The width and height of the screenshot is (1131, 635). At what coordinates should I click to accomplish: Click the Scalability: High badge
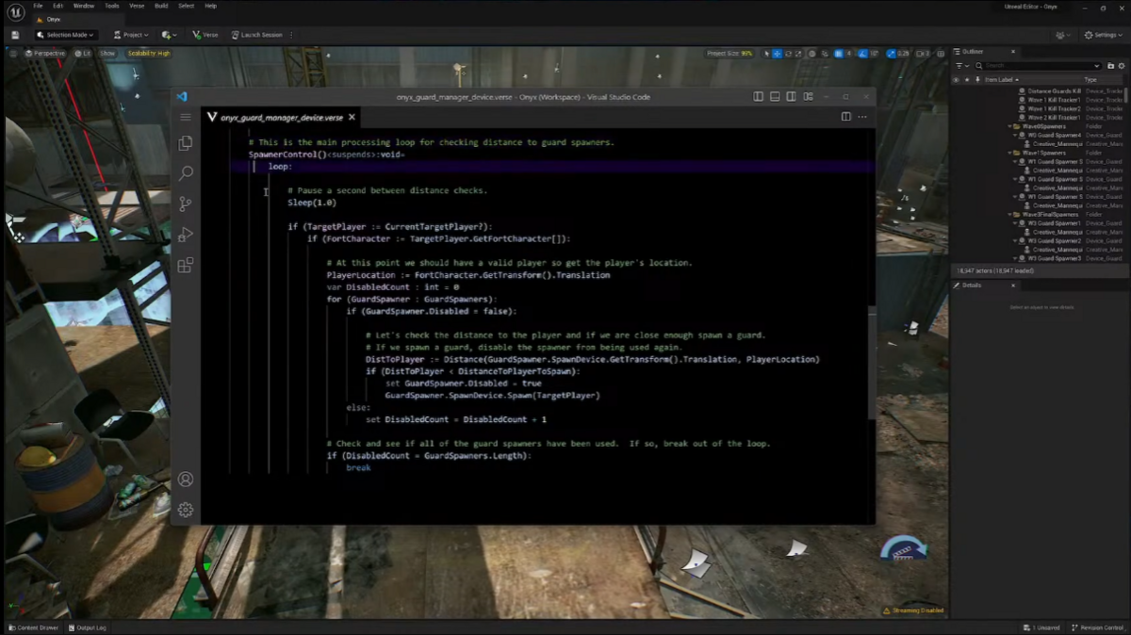click(x=149, y=54)
